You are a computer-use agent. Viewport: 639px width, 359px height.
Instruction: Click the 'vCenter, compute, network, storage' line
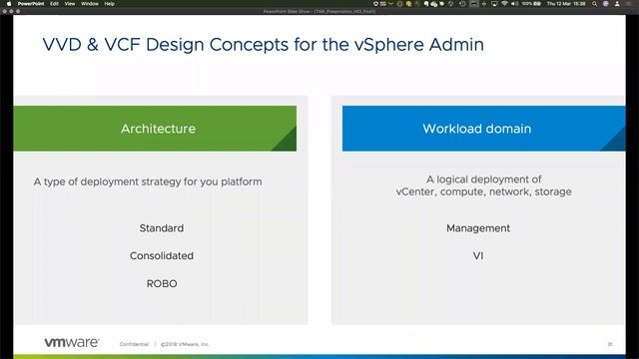pyautogui.click(x=483, y=191)
